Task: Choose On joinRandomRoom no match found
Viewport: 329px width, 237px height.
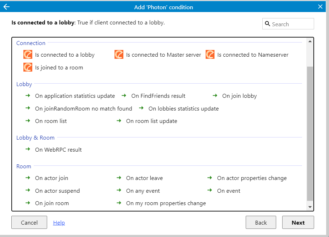Action: pyautogui.click(x=84, y=109)
